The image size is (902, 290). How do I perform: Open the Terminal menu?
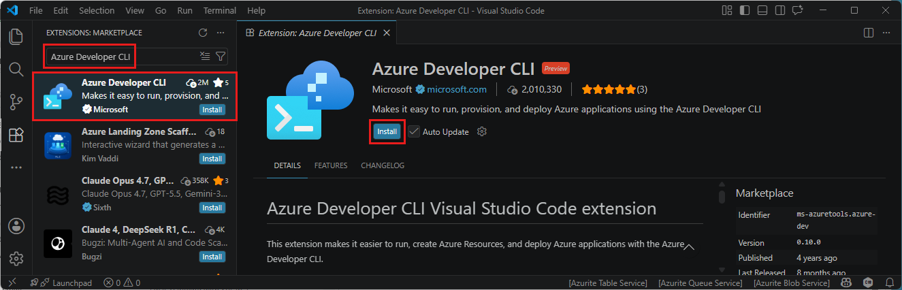coord(220,11)
